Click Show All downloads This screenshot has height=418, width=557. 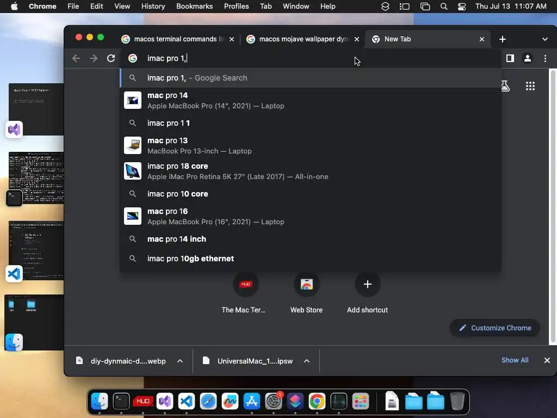515,360
